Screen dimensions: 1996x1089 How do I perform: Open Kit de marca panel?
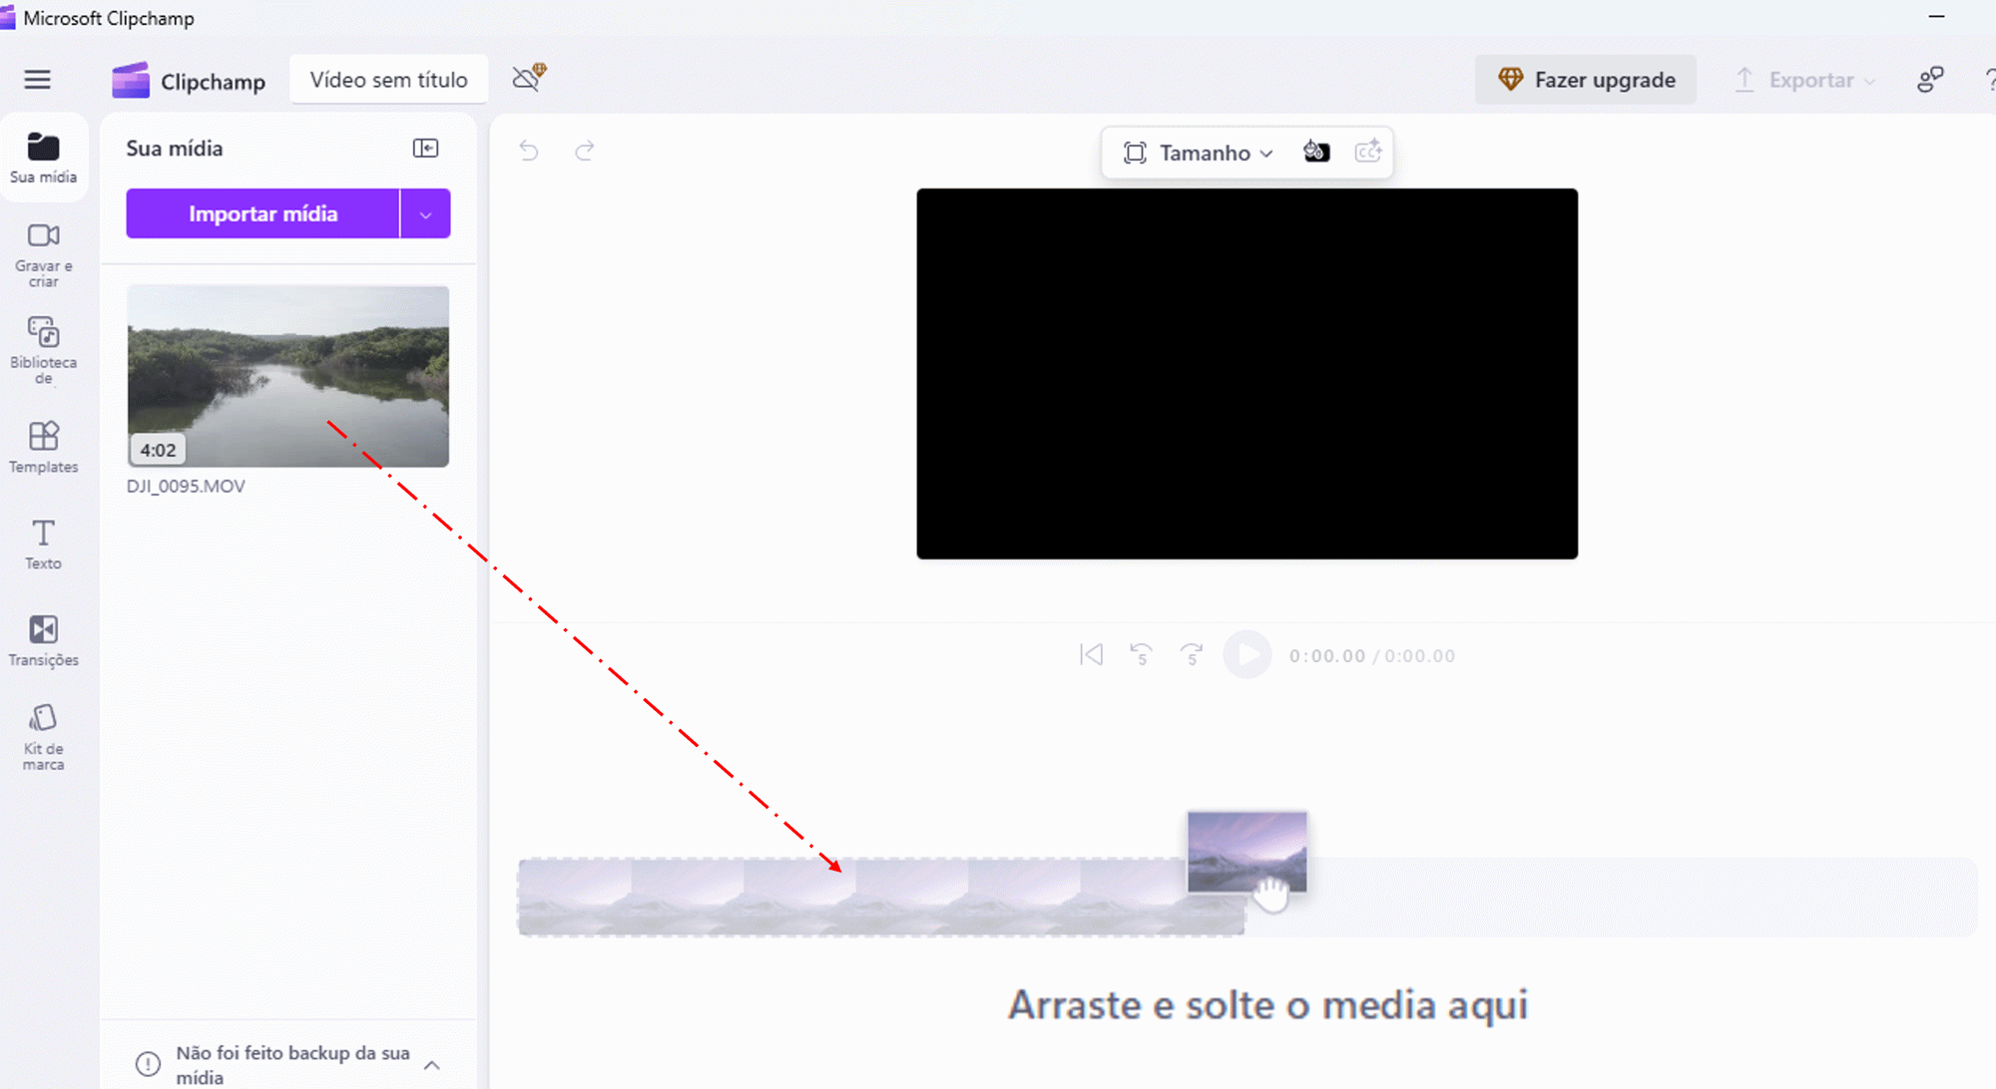(43, 736)
